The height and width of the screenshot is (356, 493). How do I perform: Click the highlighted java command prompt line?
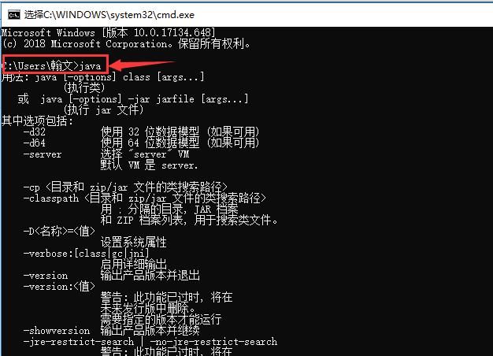point(55,64)
